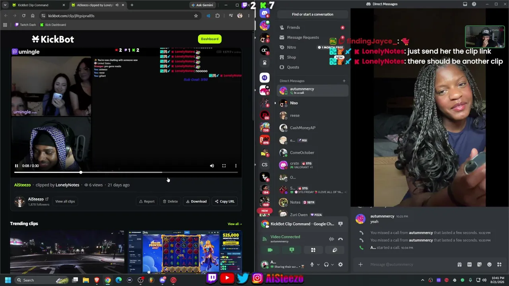The image size is (509, 286).
Task: Download the clip
Action: coord(196,201)
